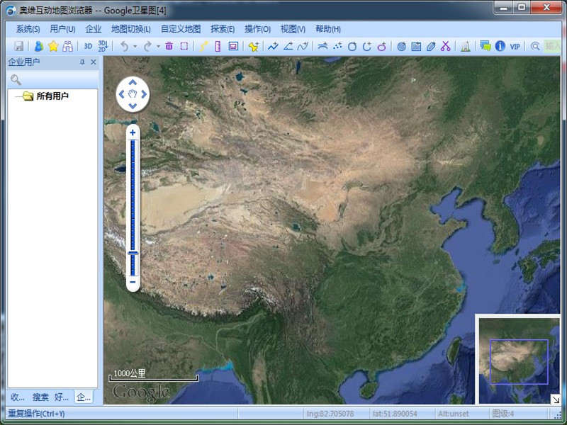Image resolution: width=567 pixels, height=425 pixels.
Task: Open the elevation profile chart icon
Action: click(x=466, y=46)
